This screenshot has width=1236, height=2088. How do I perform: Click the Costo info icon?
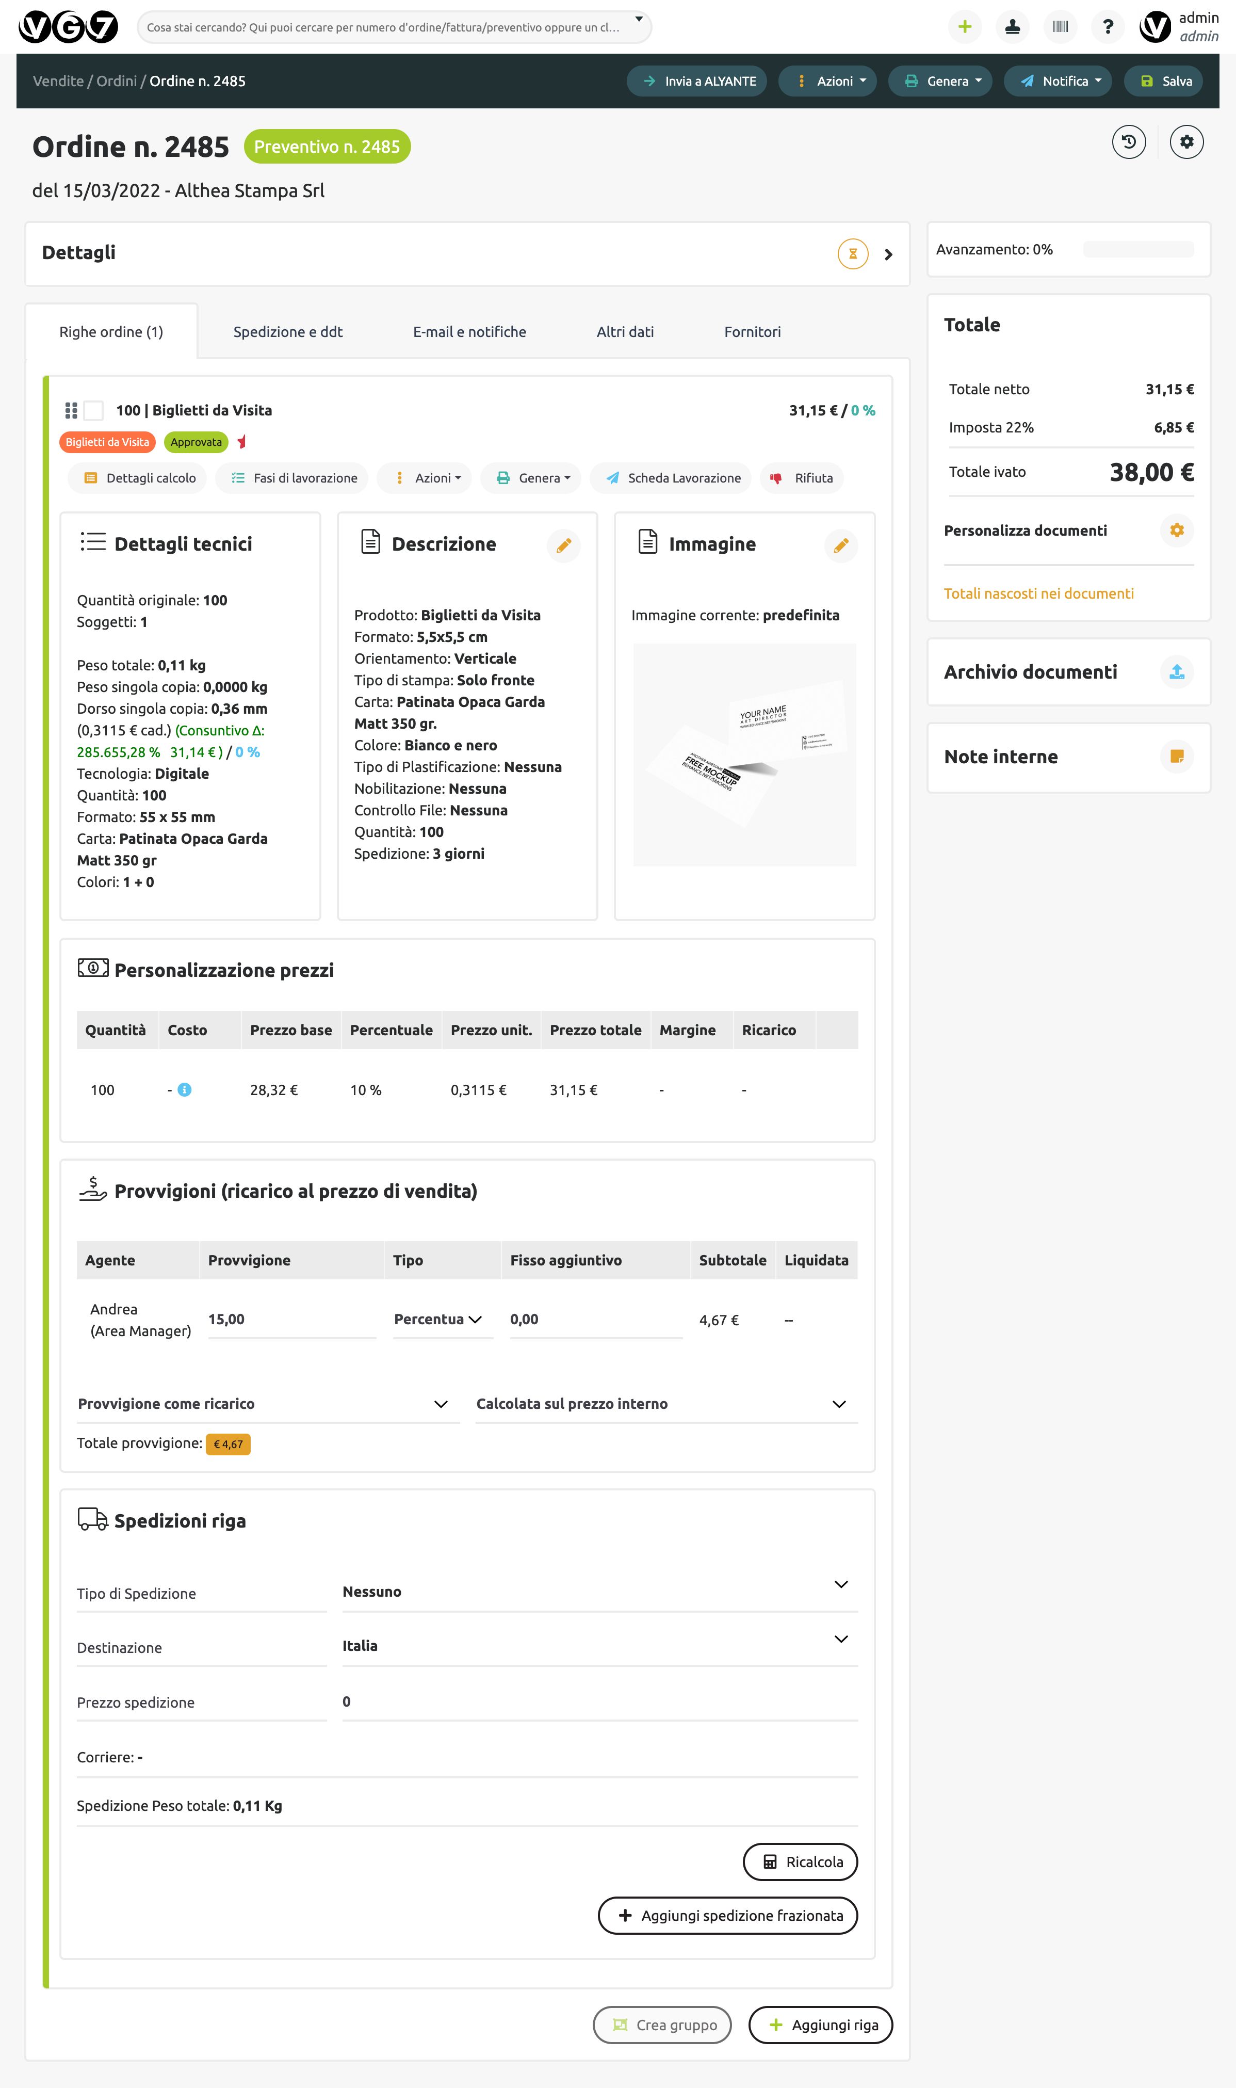(185, 1090)
